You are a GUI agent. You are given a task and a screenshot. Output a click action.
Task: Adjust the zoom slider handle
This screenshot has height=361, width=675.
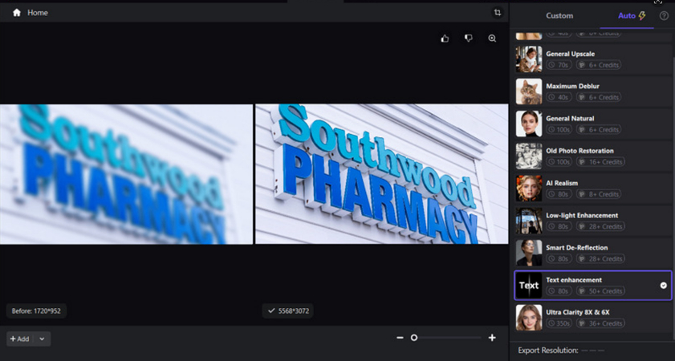click(413, 338)
